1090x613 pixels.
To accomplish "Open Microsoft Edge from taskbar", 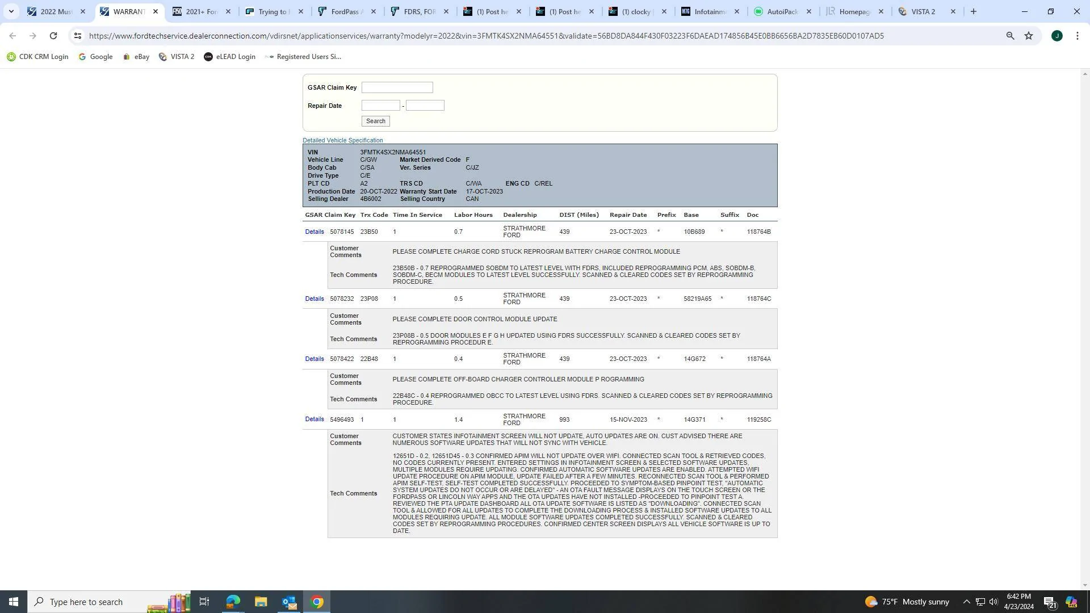I will (x=233, y=602).
